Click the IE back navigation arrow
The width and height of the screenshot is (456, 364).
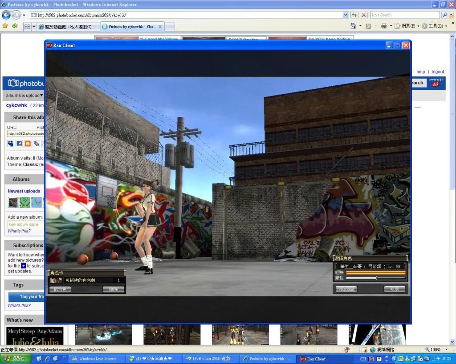(7, 15)
